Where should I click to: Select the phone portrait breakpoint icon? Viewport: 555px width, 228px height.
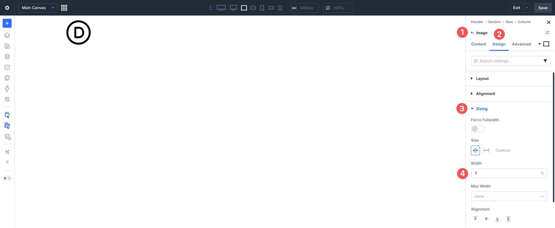pyautogui.click(x=280, y=8)
